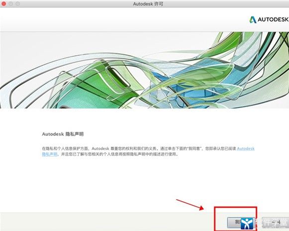Close the Autodesk 许可 window with the red button
The height and width of the screenshot is (231, 289).
3,3
